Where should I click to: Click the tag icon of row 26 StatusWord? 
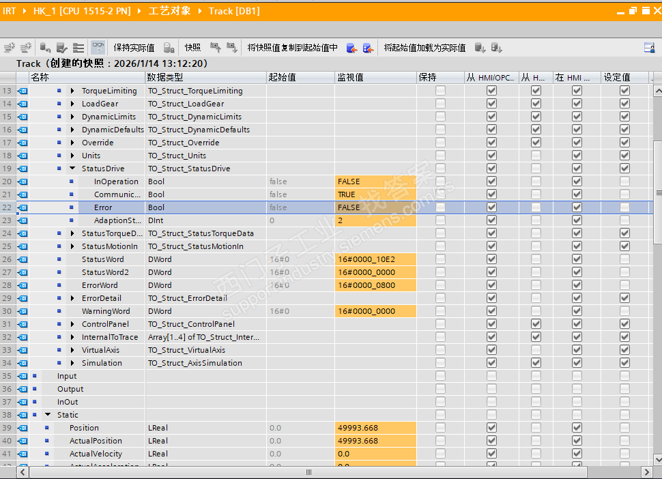click(23, 259)
